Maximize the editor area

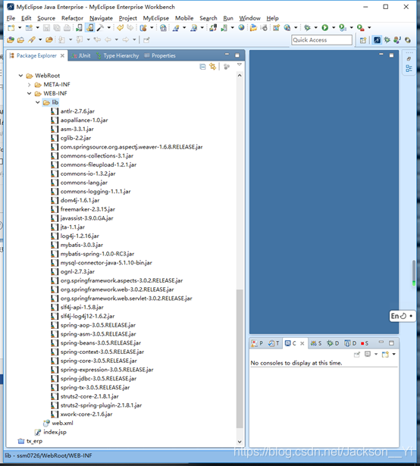click(x=391, y=55)
